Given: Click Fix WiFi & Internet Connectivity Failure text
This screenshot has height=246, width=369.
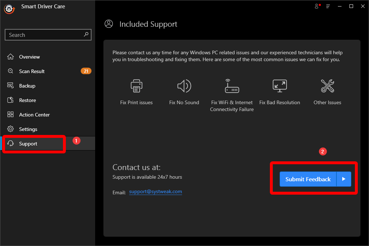Looking at the screenshot, I should tap(232, 106).
